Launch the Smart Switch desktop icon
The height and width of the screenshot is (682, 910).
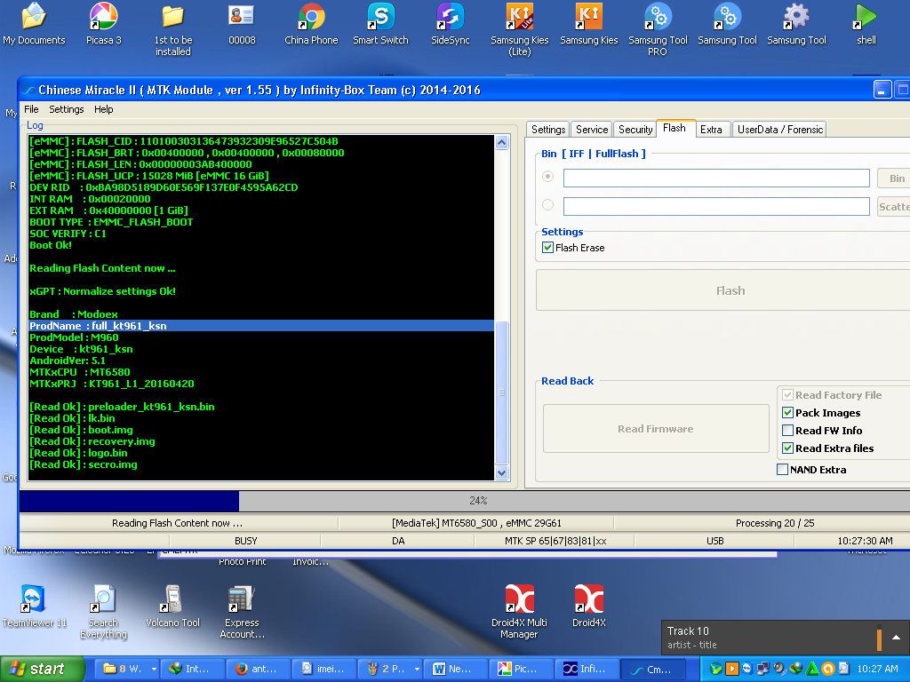(381, 17)
